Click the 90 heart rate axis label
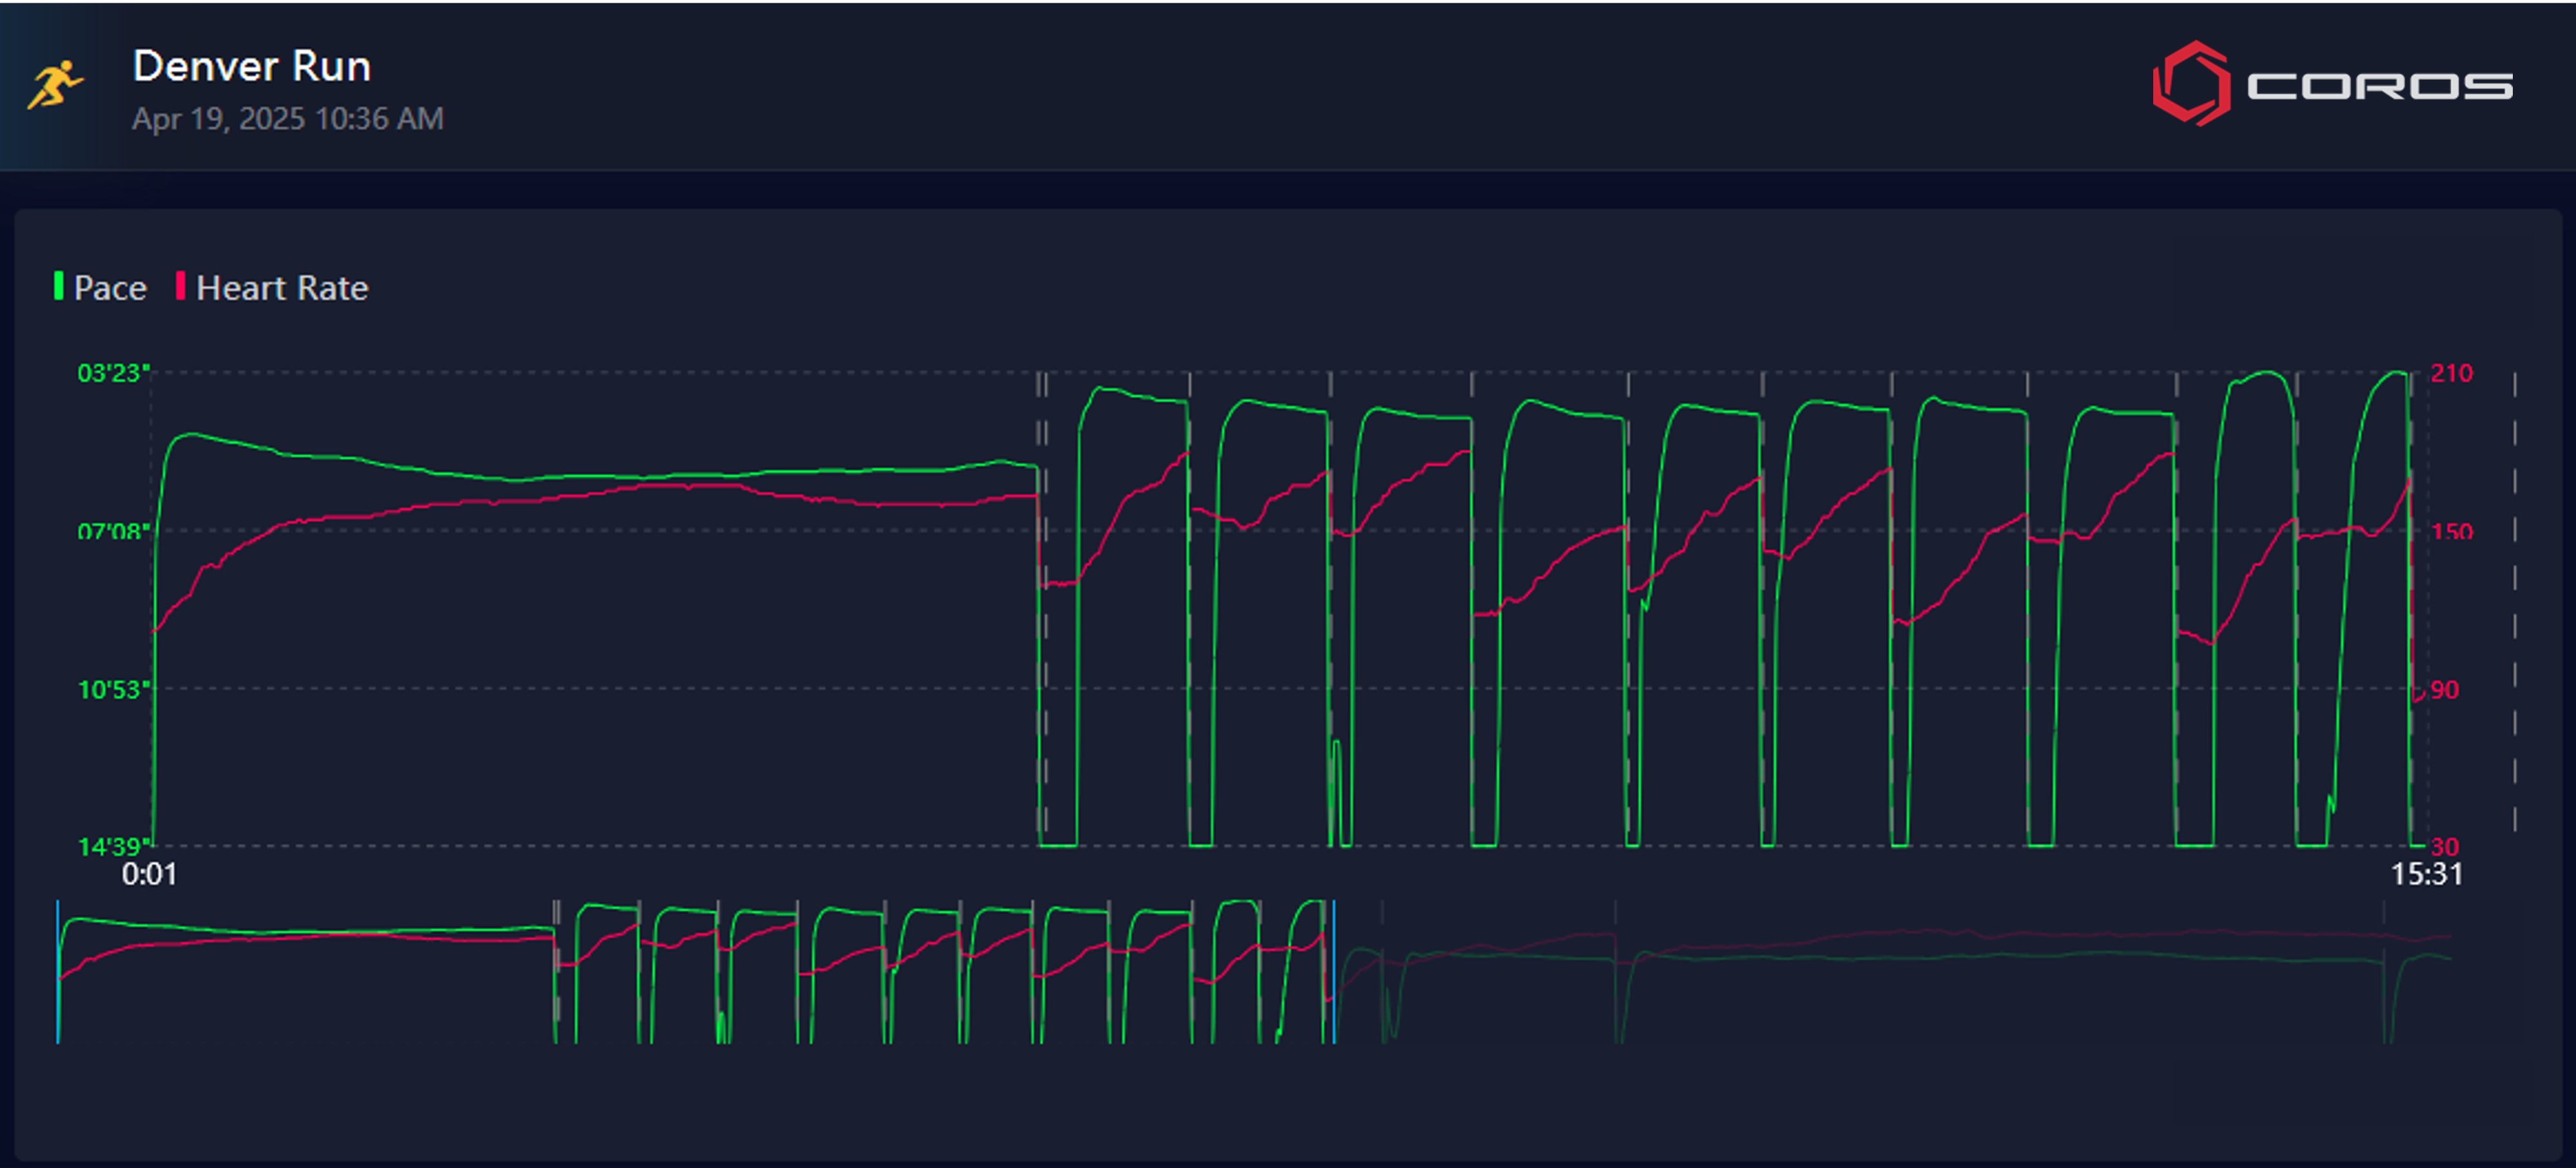The image size is (2576, 1168). pos(2444,689)
